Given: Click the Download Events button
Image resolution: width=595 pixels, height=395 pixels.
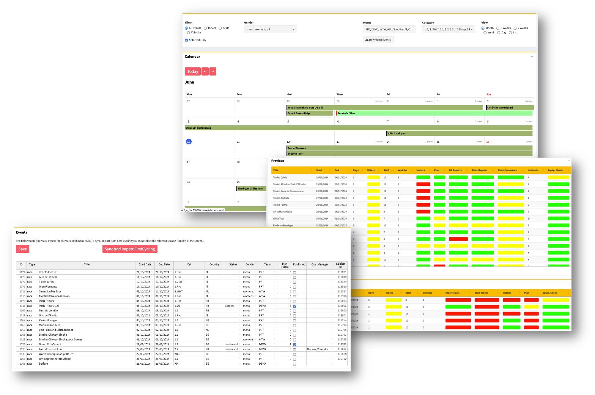Looking at the screenshot, I should pos(378,40).
